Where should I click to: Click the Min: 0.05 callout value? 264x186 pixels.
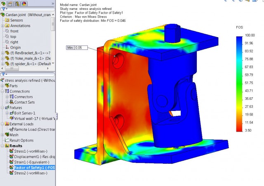(x=81, y=48)
